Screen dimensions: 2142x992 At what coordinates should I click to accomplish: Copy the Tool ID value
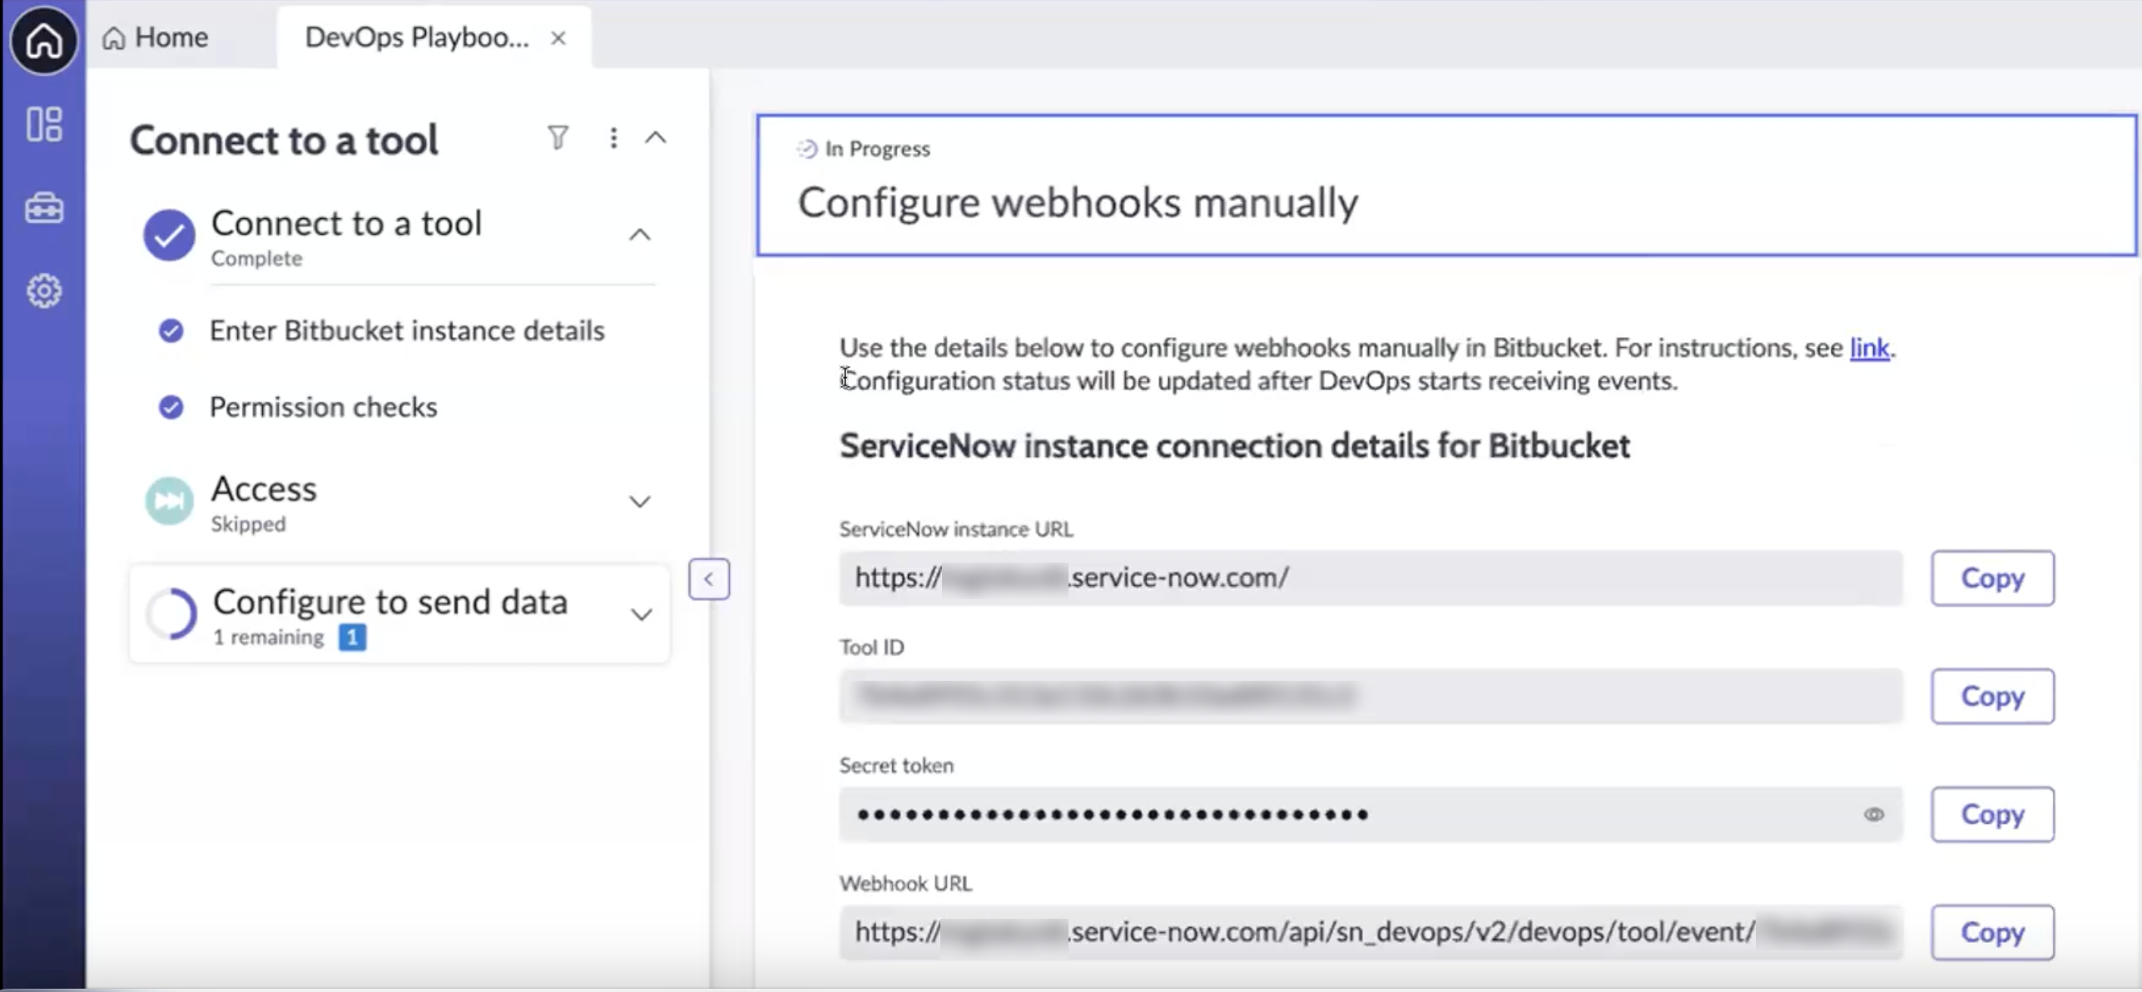1992,697
